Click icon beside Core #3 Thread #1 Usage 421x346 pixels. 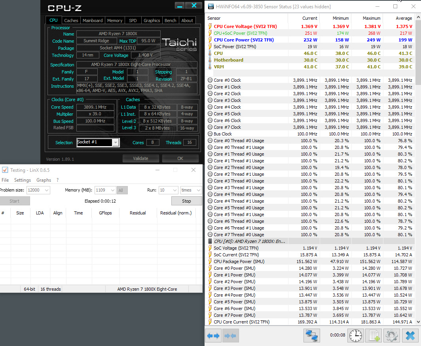coord(210,188)
